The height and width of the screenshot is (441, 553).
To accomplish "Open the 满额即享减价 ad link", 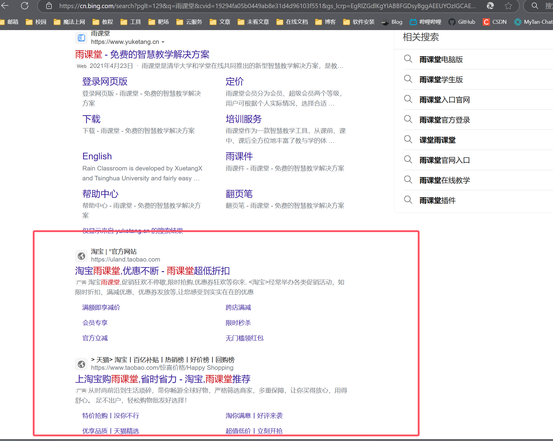I will (x=101, y=308).
